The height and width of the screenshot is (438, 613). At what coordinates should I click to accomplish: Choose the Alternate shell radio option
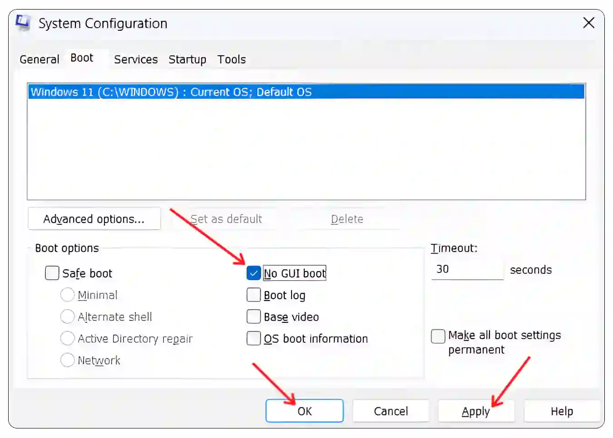click(x=67, y=316)
